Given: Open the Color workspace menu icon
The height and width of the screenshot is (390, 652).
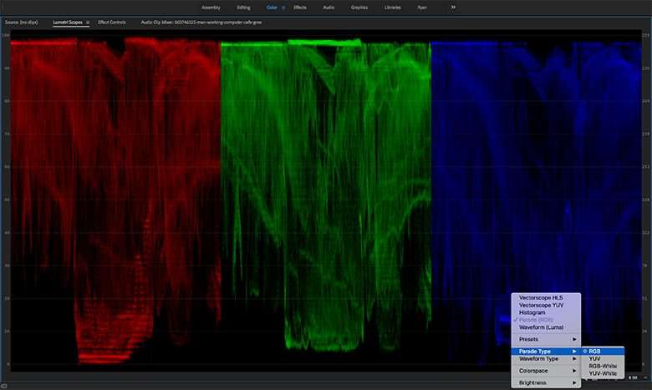Looking at the screenshot, I should pyautogui.click(x=283, y=8).
